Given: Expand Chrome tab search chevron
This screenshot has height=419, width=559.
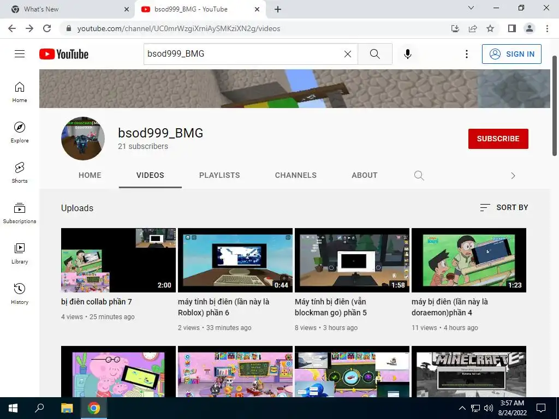Looking at the screenshot, I should (x=471, y=8).
